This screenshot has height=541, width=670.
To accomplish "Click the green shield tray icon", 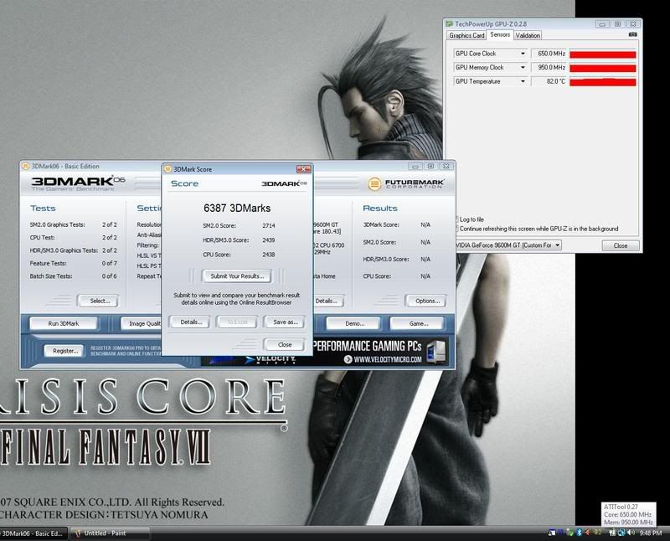I will [569, 533].
